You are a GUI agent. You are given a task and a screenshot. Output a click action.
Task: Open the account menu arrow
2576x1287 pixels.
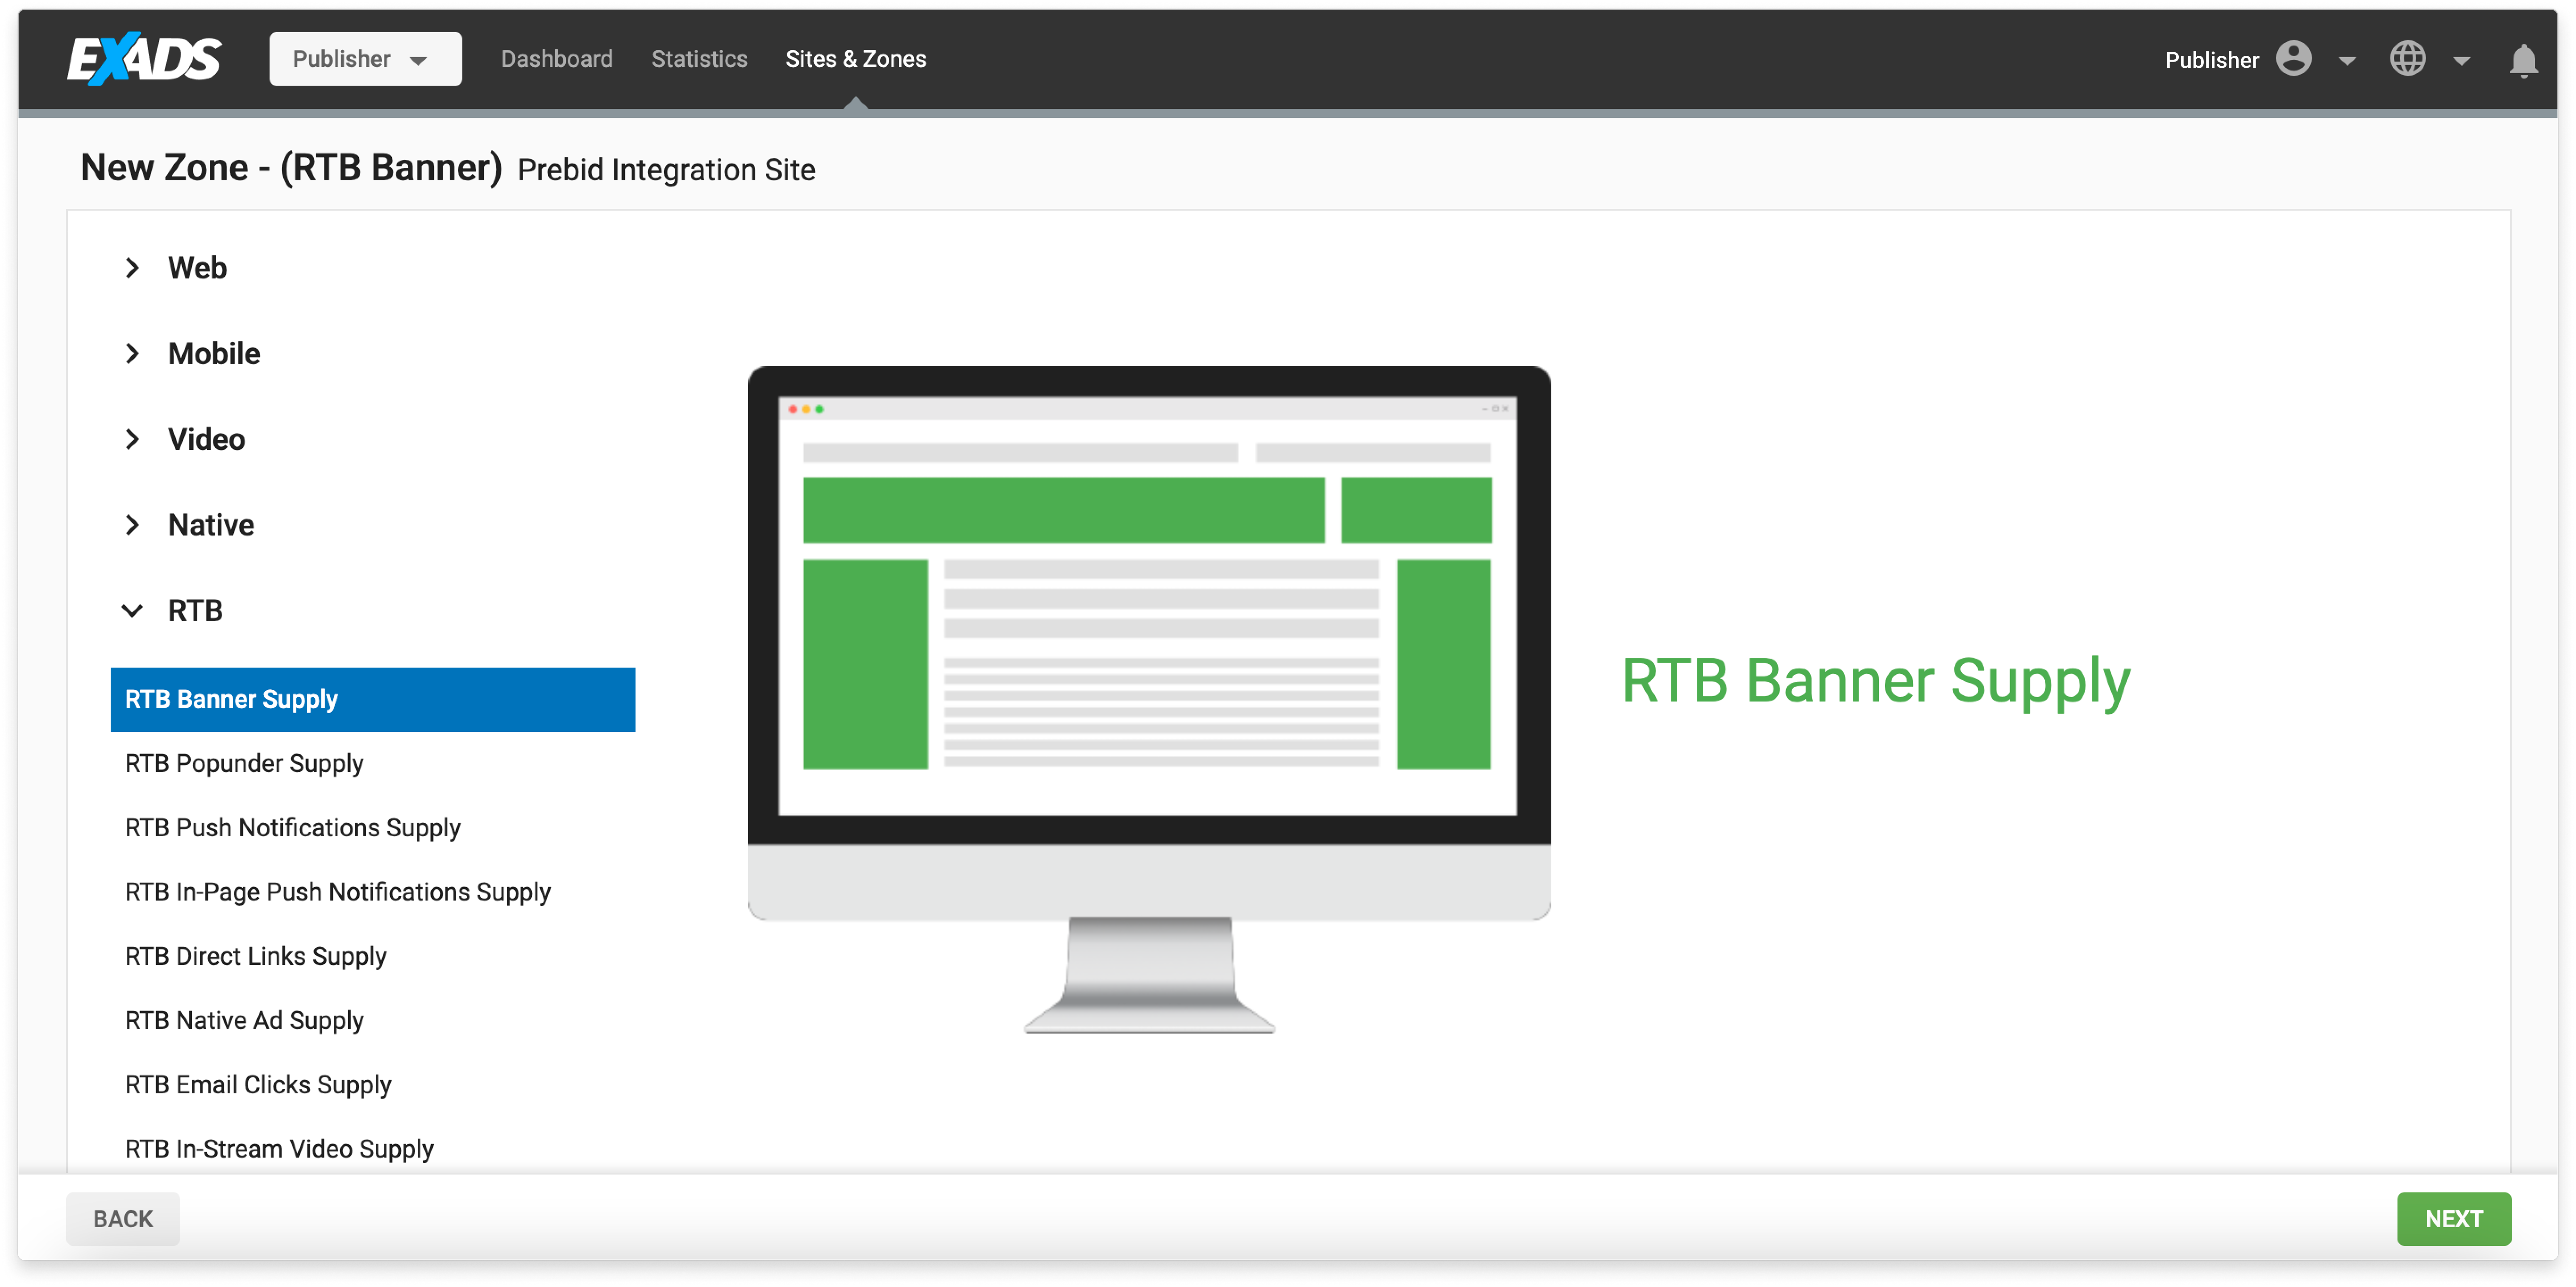tap(2346, 61)
